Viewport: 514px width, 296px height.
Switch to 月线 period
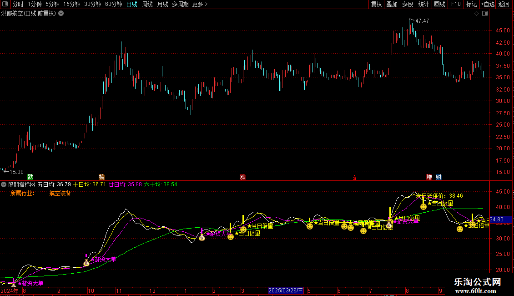point(162,4)
